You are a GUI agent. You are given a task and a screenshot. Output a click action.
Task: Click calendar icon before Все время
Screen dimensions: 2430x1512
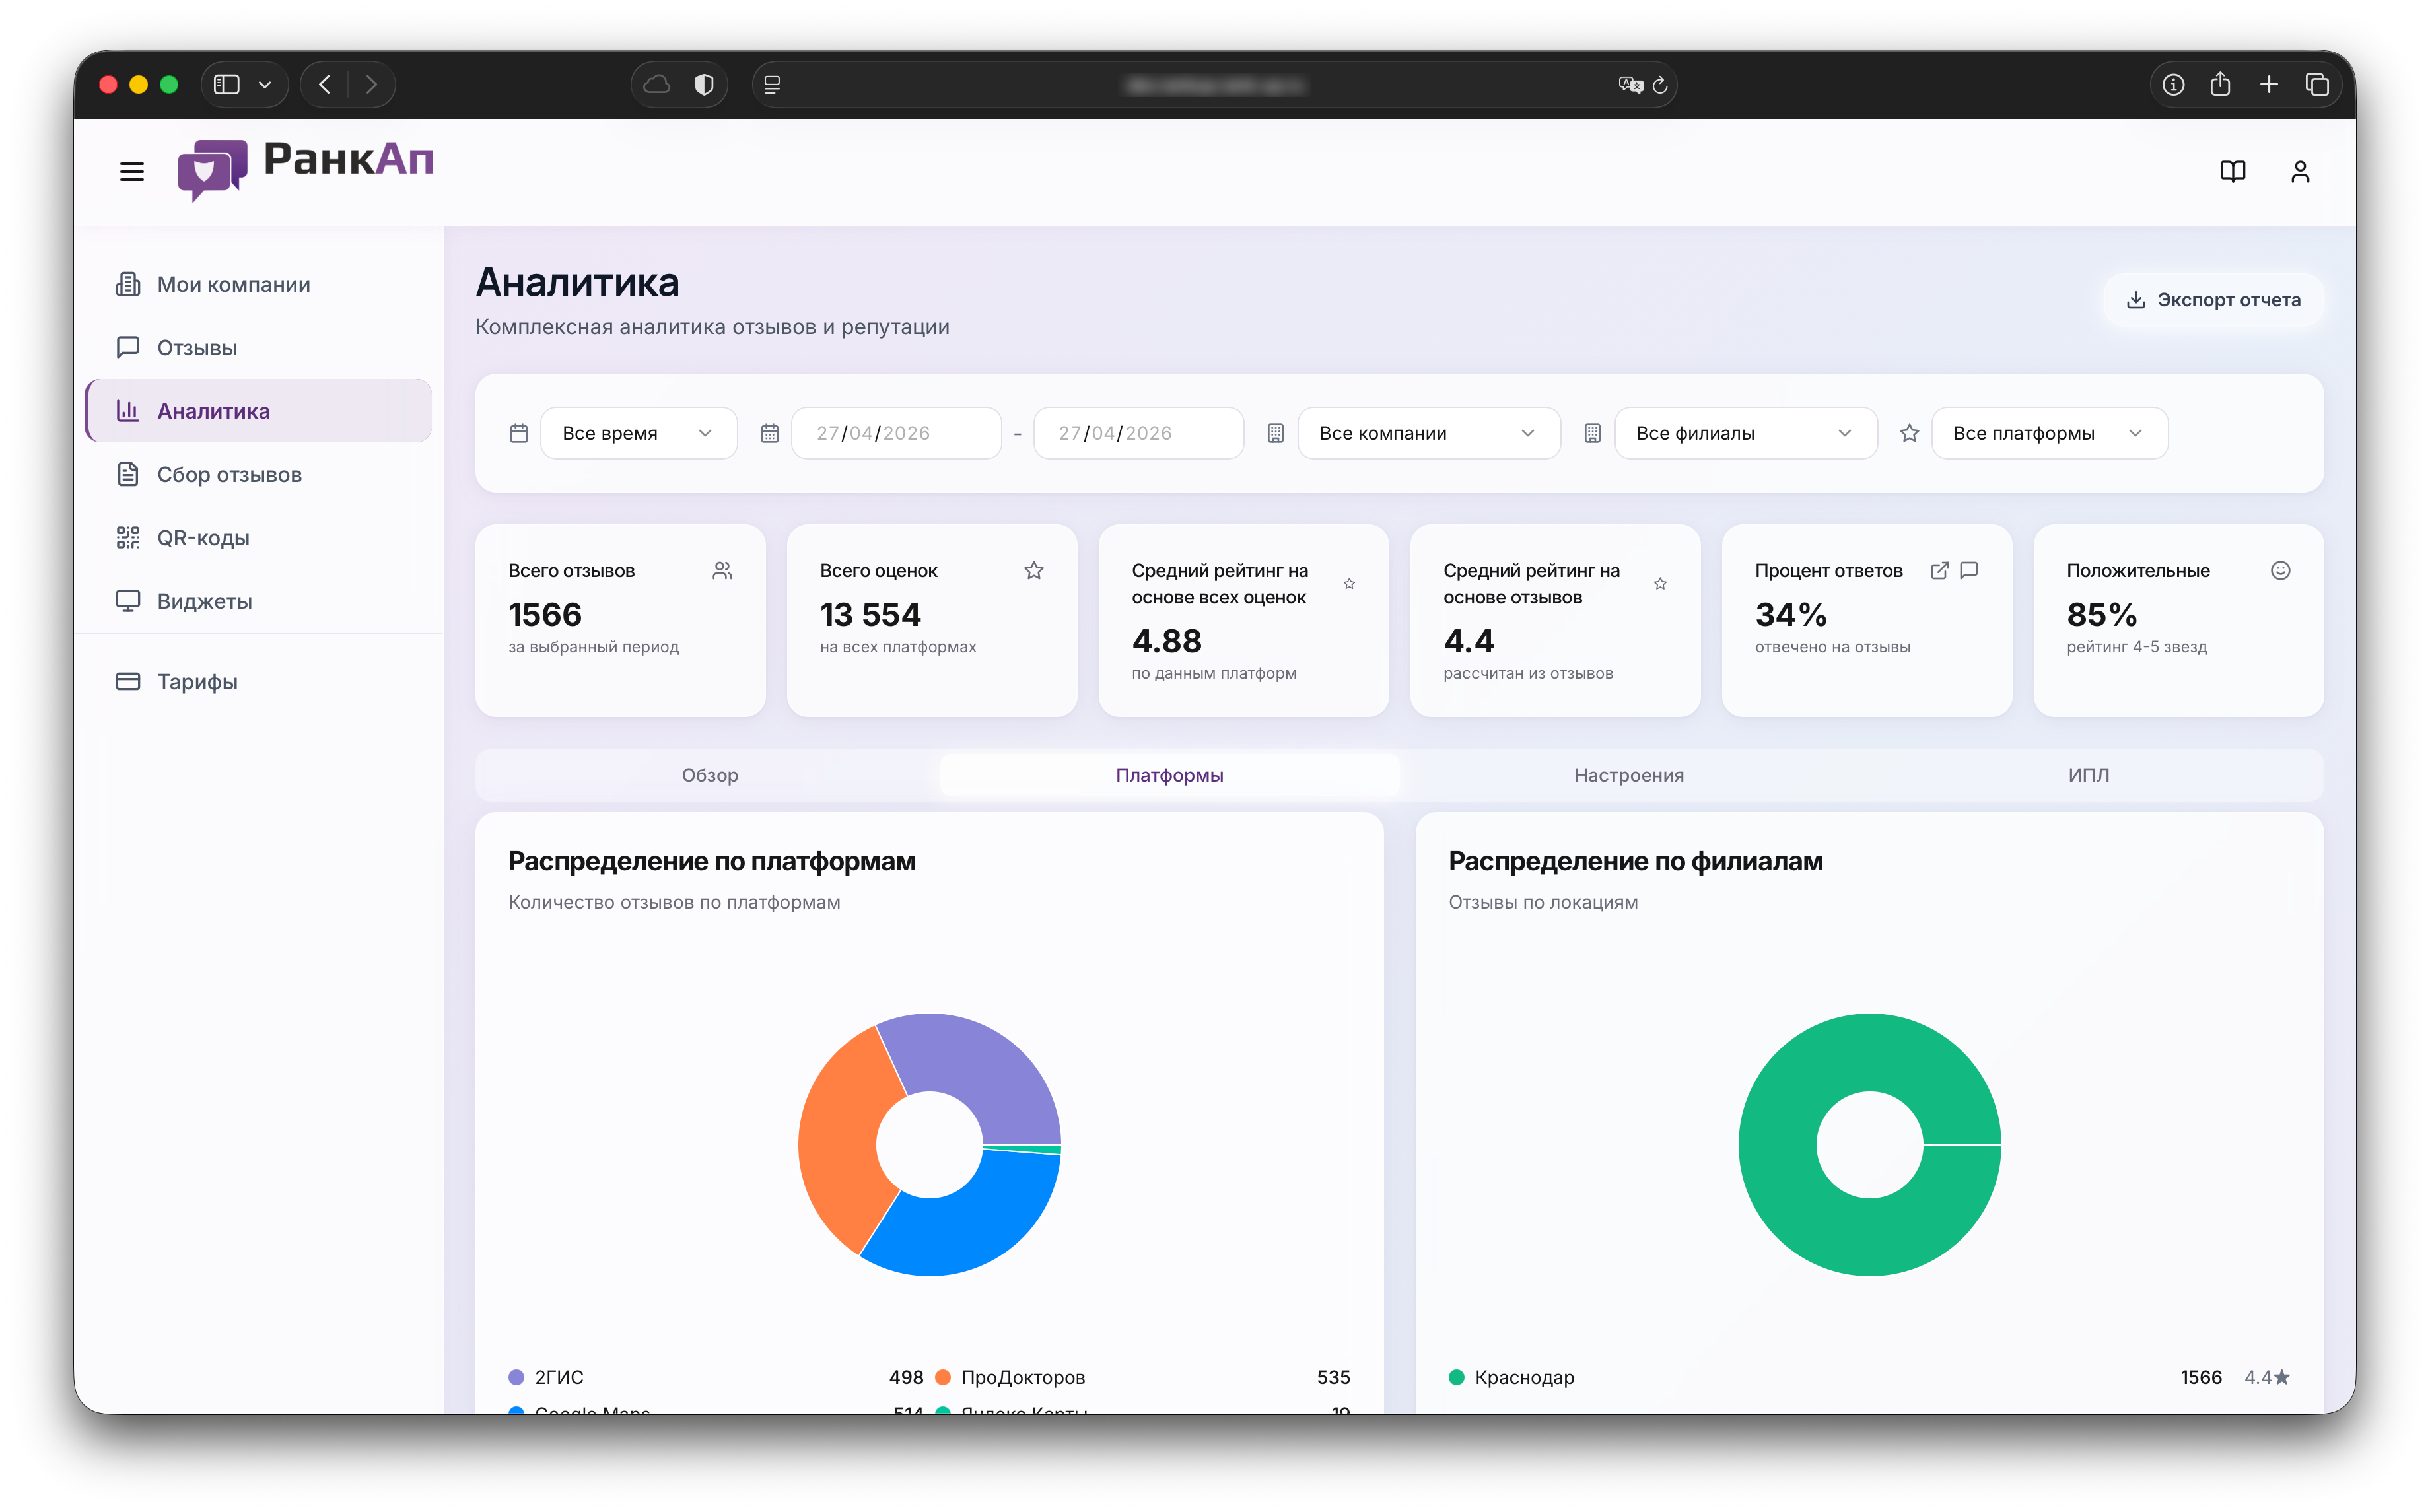pos(518,433)
